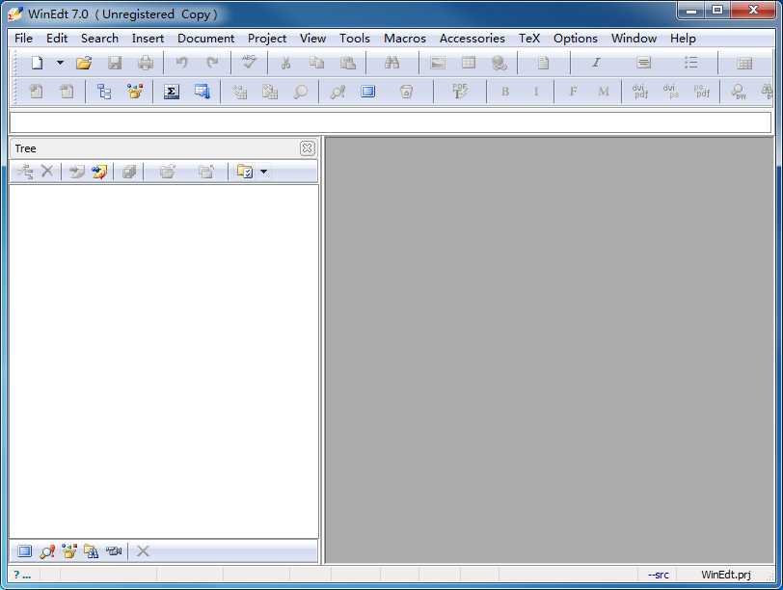Click the Cut scissors icon
The image size is (783, 590).
click(x=285, y=63)
